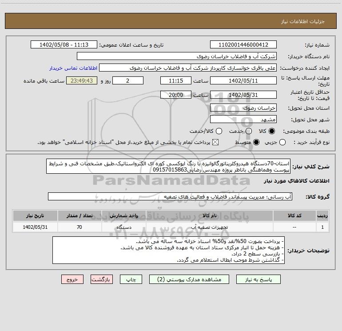Click the page header جزئیات اطلاعات نیاز
The height and width of the screenshot is (331, 342).
click(302, 21)
